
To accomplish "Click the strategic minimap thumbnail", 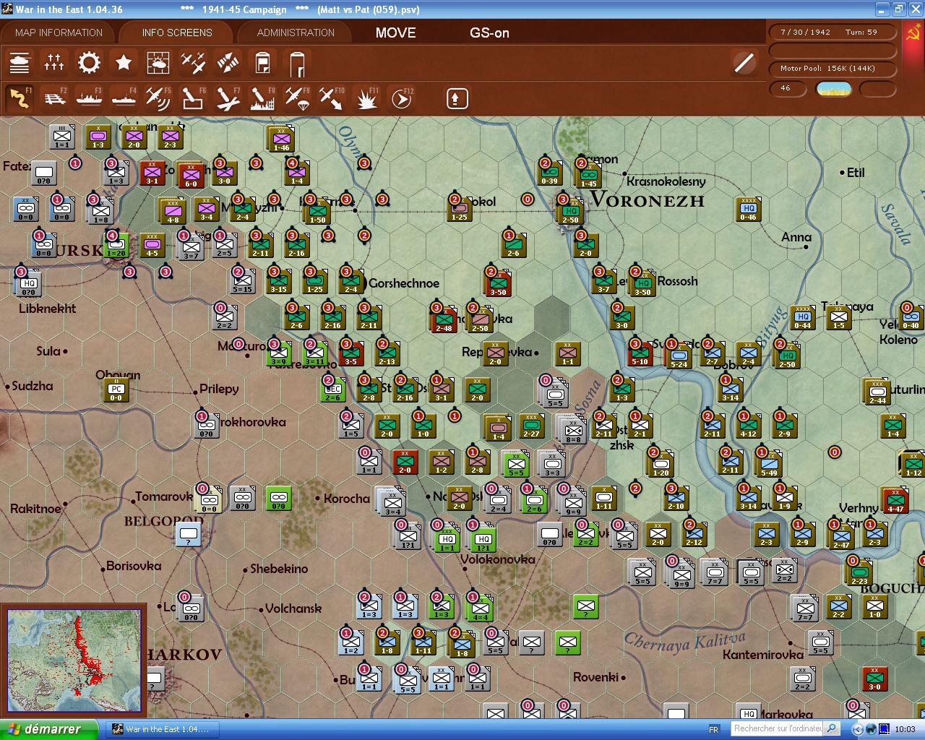I will [x=74, y=660].
